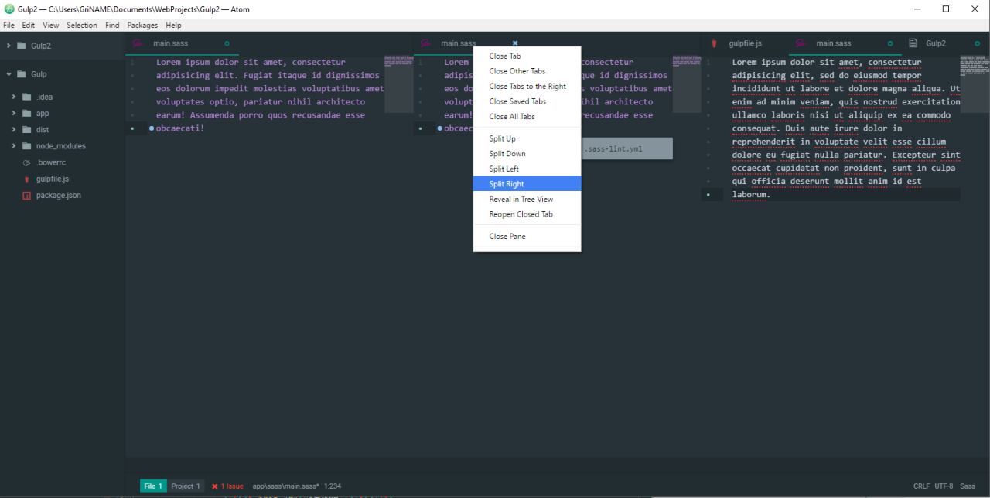Screen dimensions: 990x498
Task: Click the Sass icon on the leftmost main.sass tab
Action: pos(138,43)
